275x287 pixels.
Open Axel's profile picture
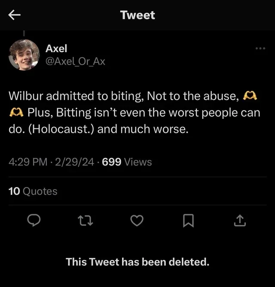pyautogui.click(x=24, y=55)
